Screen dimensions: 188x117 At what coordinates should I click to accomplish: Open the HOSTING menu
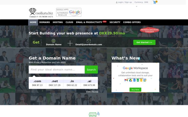pos(58,22)
